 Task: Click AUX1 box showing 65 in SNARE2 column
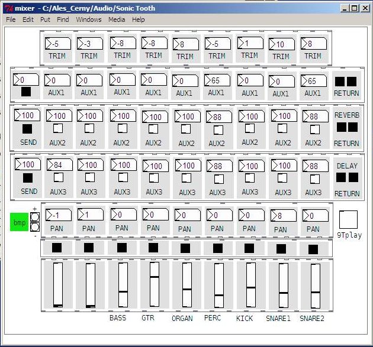[x=314, y=81]
